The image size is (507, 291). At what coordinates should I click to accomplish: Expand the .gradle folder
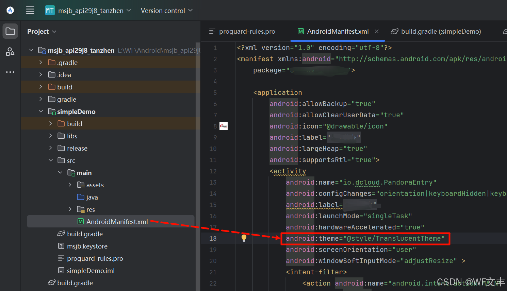[x=41, y=63]
